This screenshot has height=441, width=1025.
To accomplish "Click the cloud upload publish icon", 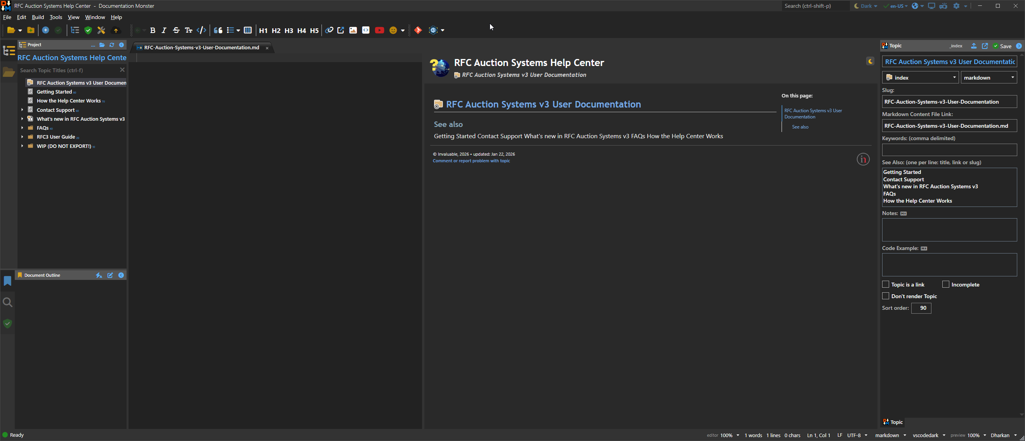I will pos(116,30).
